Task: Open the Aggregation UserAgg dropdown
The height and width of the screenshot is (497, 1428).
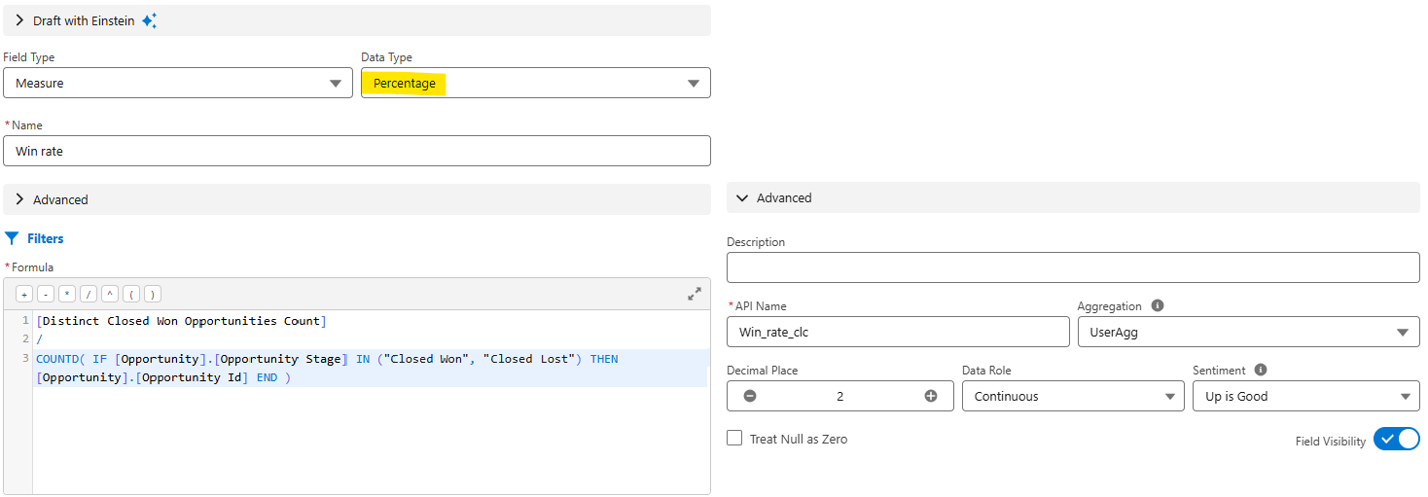Action: (x=1248, y=332)
